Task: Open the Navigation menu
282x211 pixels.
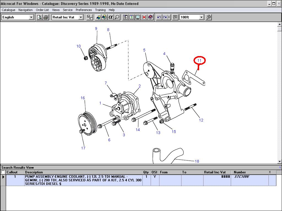Action: point(25,10)
